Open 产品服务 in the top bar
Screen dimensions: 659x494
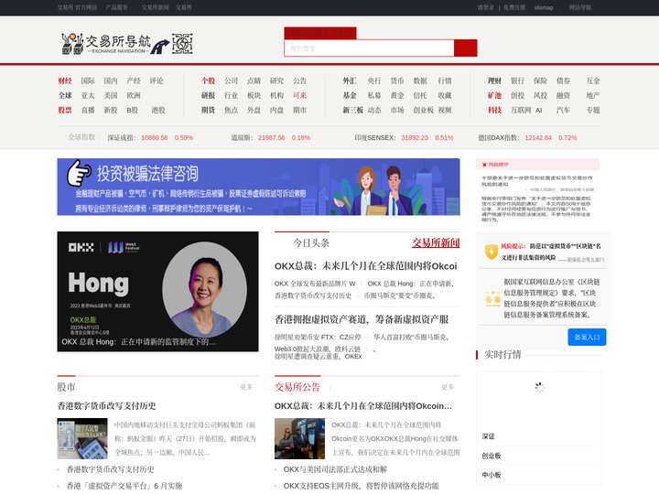point(116,7)
